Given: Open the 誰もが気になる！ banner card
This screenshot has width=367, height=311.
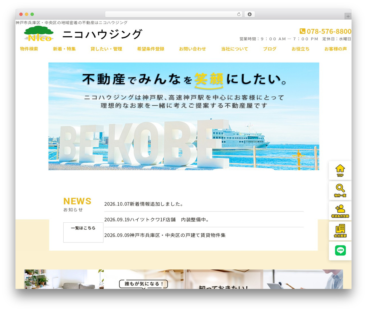Looking at the screenshot, I should coord(143,279).
